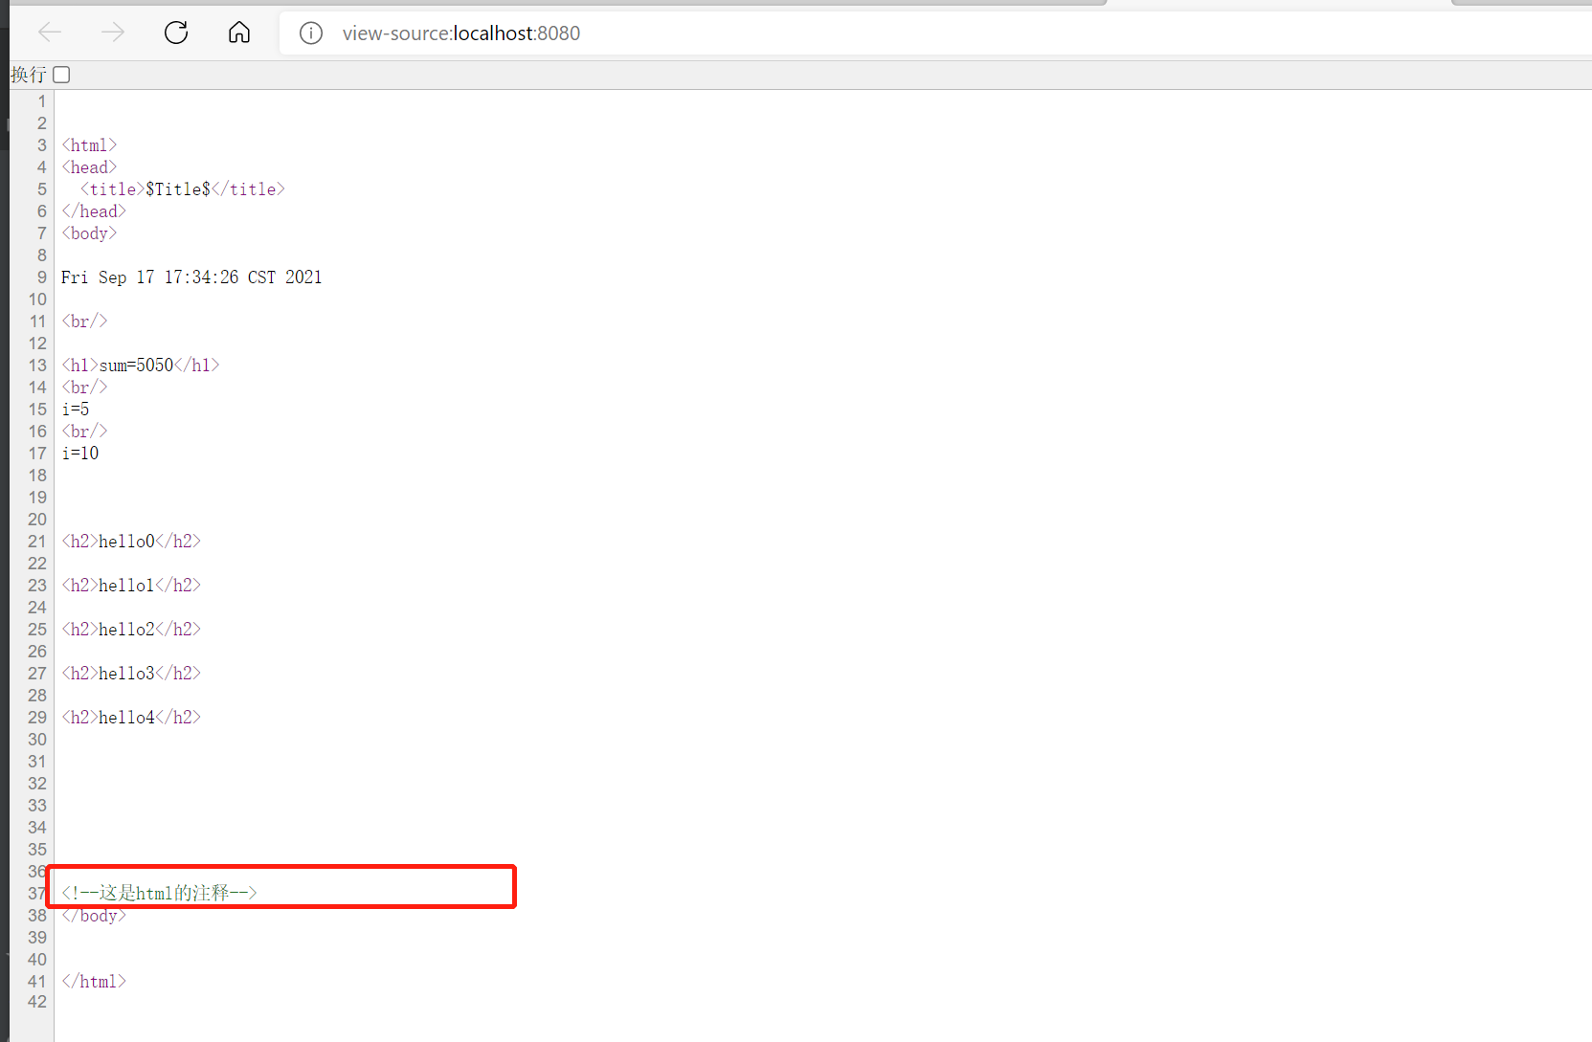Viewport: 1592px width, 1042px height.
Task: Click the title $Title$ source line
Action: [x=182, y=189]
